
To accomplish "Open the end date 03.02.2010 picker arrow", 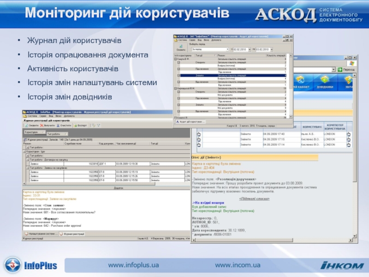I will click(272, 49).
